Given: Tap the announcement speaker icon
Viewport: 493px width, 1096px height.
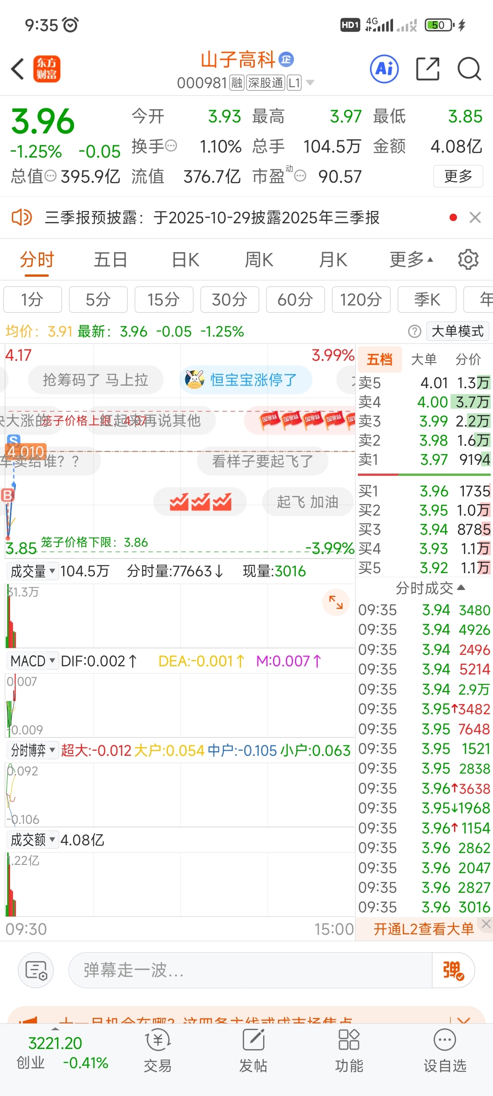Looking at the screenshot, I should (21, 217).
